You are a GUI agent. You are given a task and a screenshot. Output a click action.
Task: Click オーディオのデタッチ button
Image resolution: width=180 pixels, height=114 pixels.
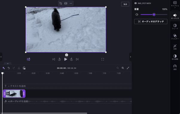pos(151,22)
